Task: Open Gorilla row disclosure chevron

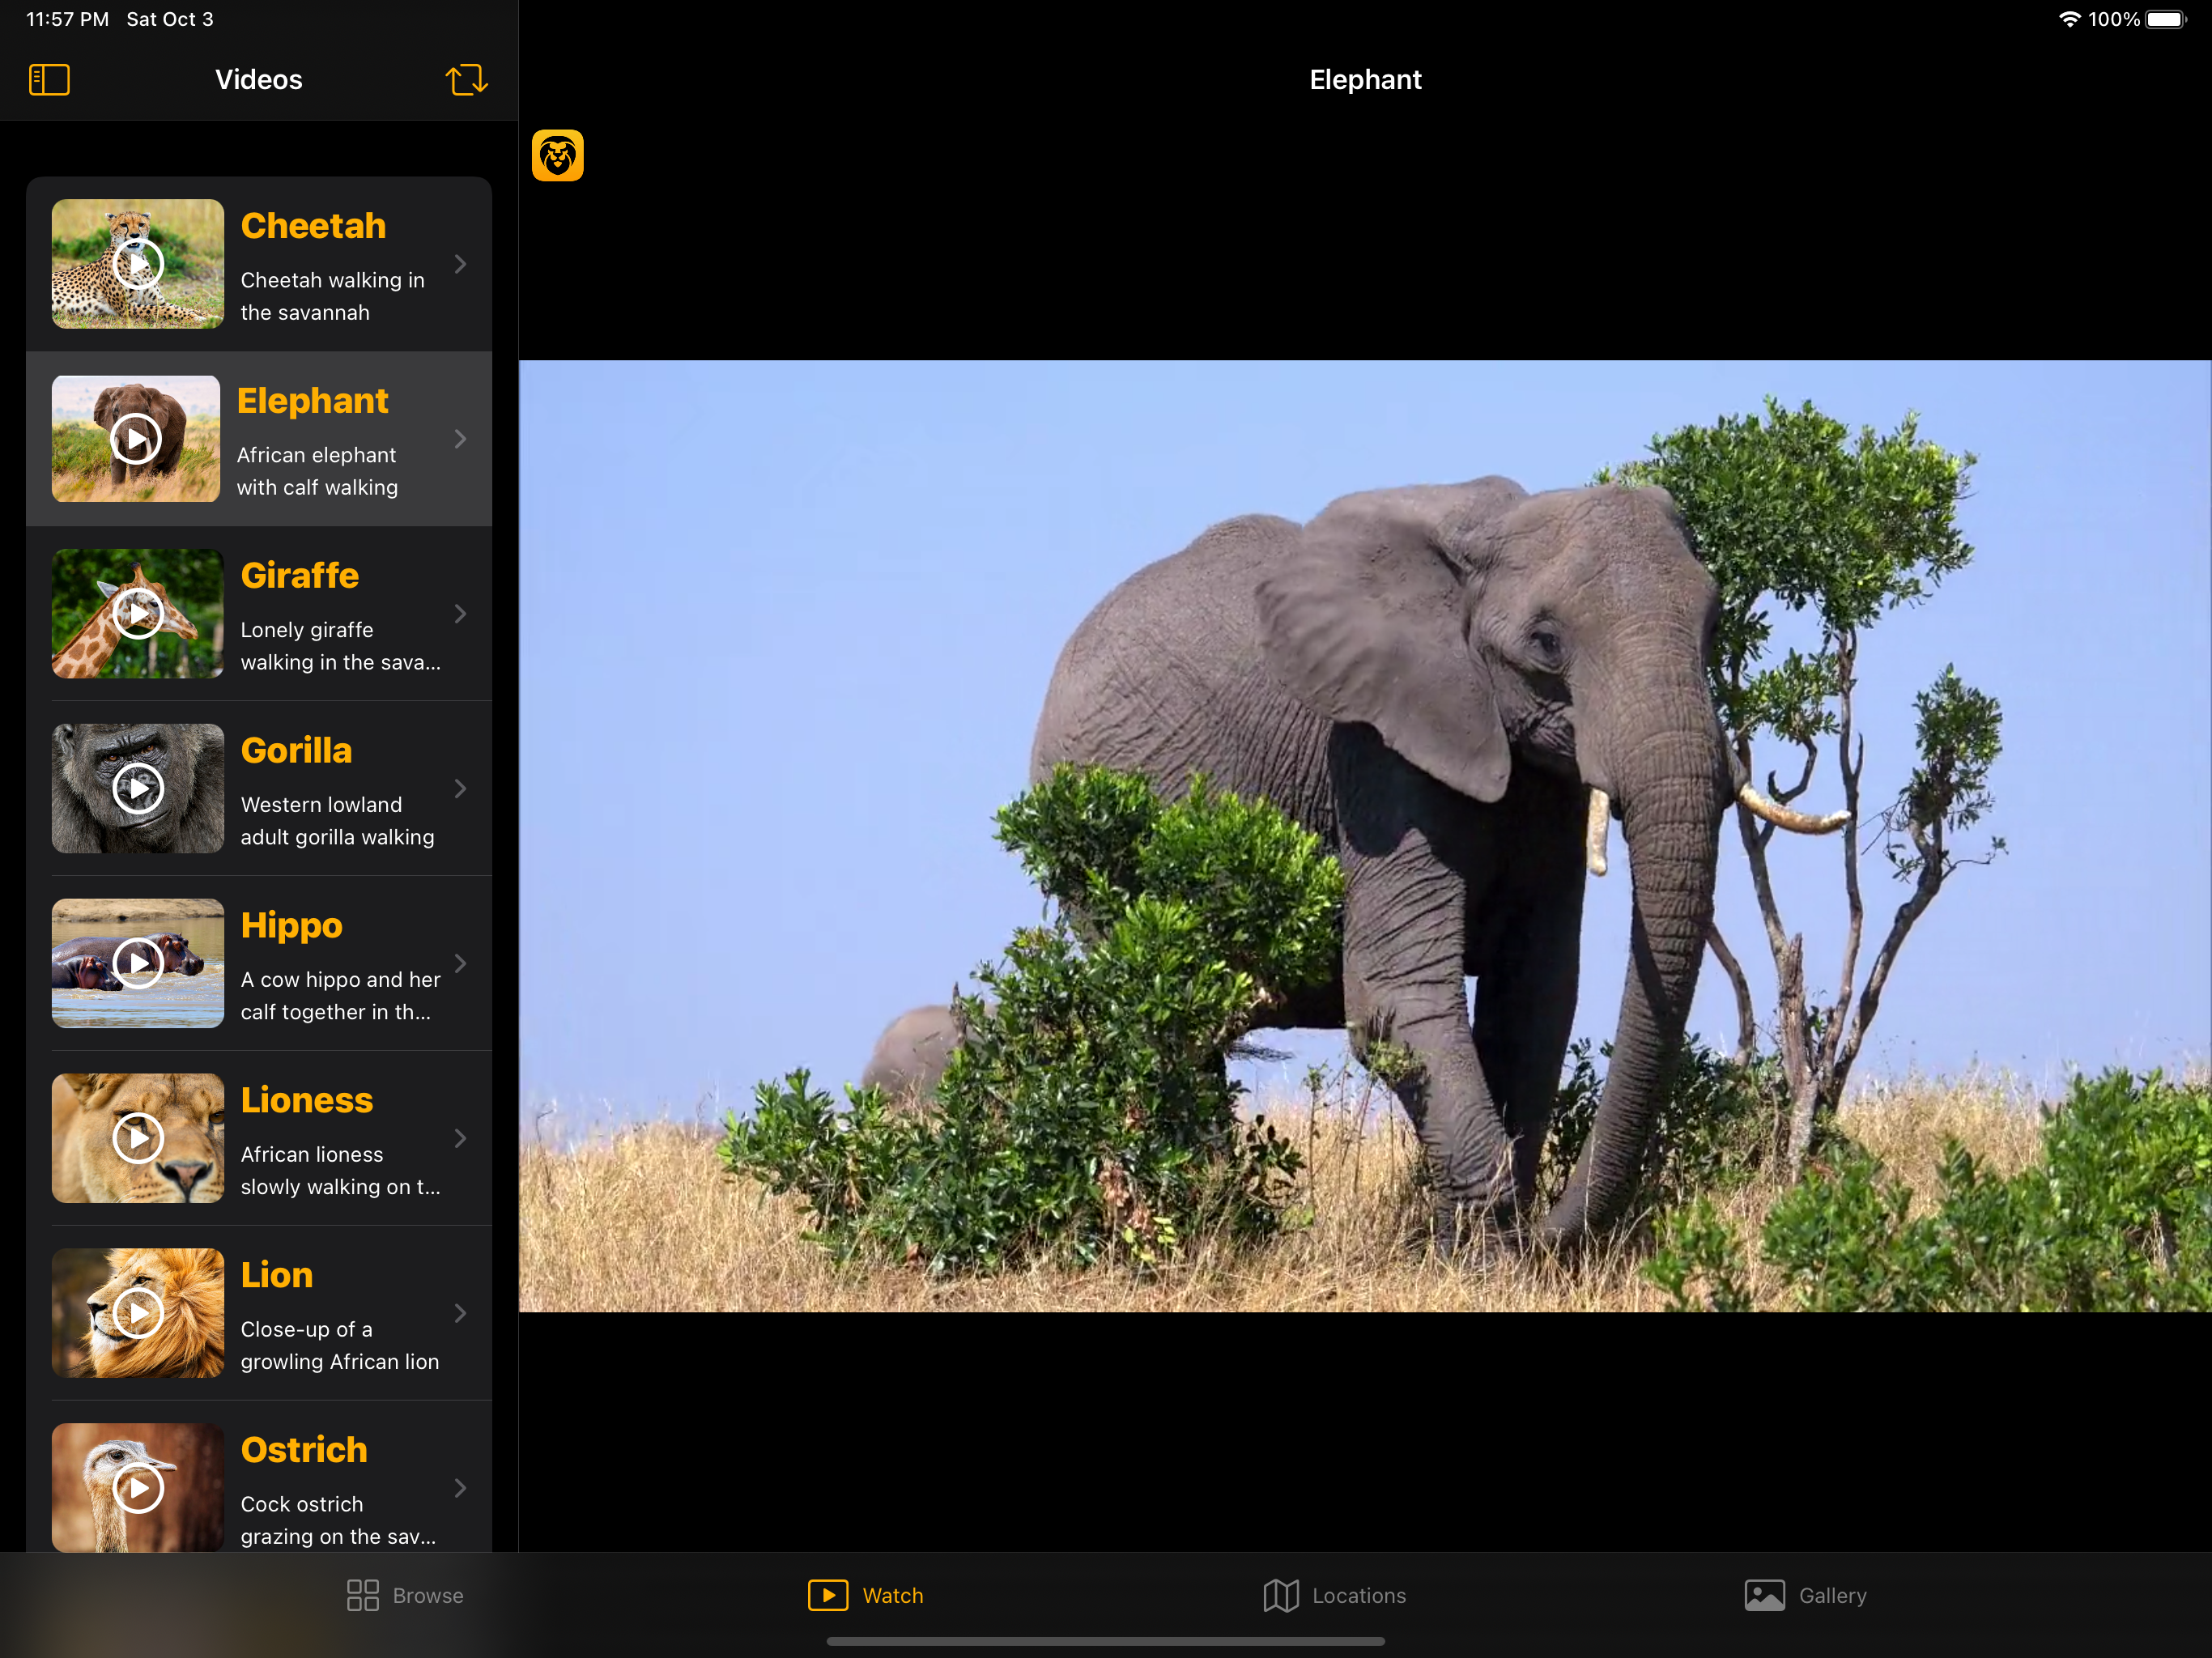Action: click(460, 789)
